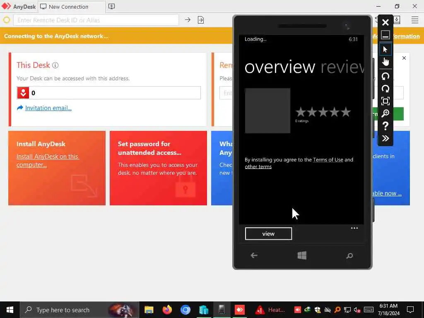Open the Windows Start menu
Image resolution: width=424 pixels, height=318 pixels.
click(10, 310)
